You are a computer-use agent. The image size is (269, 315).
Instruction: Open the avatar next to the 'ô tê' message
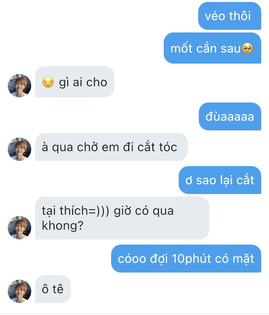pos(19,291)
